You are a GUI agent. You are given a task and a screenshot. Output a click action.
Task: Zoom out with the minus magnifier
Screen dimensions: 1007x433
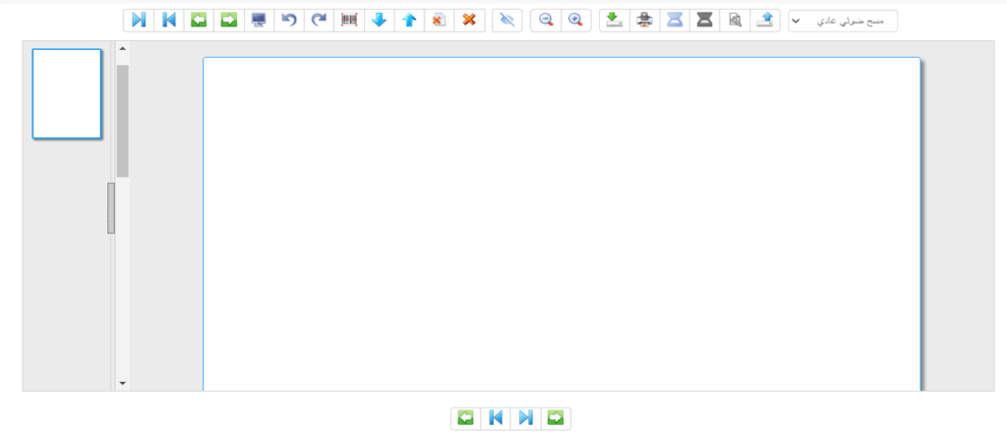pos(546,20)
